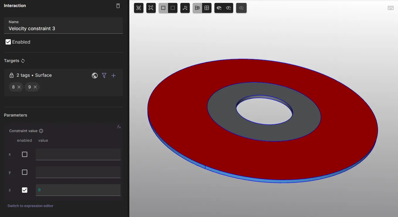Remove tag 8 from targets

coord(19,87)
